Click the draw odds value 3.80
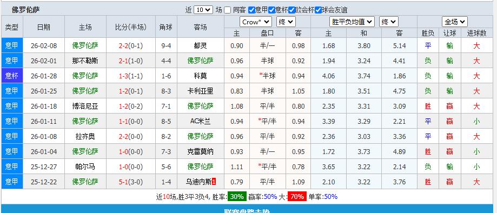Viewport: 497px width, 213px height. coord(363,45)
